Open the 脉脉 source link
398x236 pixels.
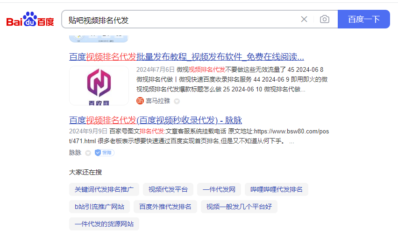coord(75,153)
